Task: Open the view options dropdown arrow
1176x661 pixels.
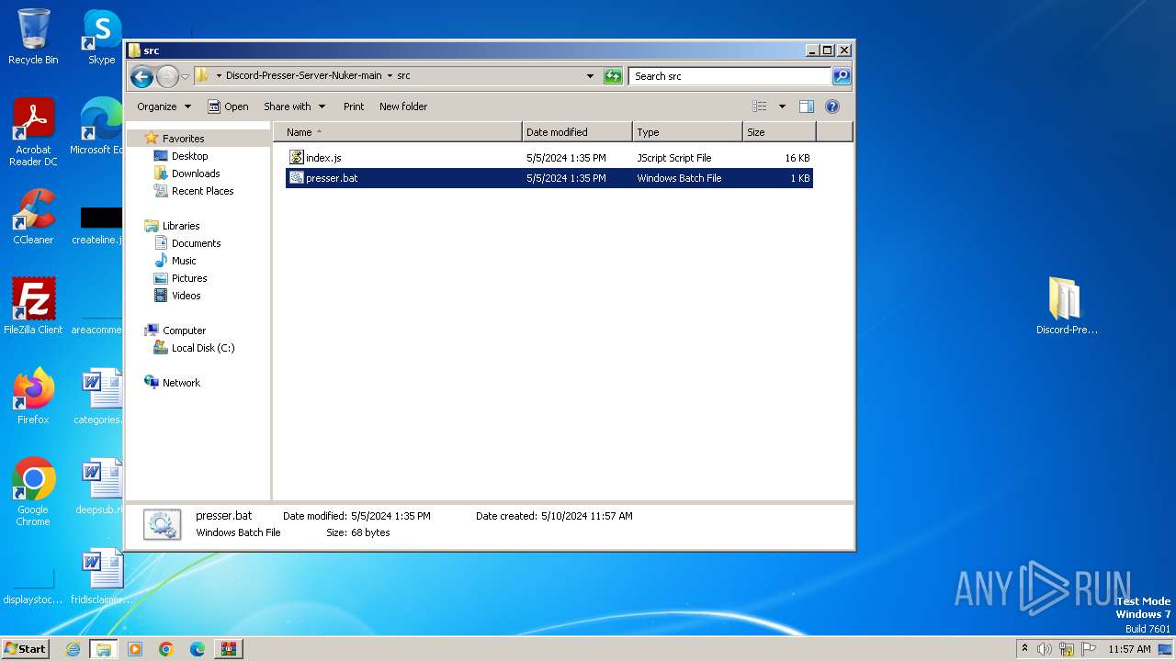Action: 782,106
